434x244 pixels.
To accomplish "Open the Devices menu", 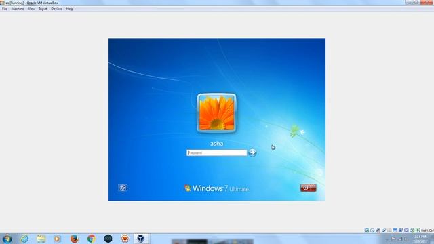I will pyautogui.click(x=56, y=9).
